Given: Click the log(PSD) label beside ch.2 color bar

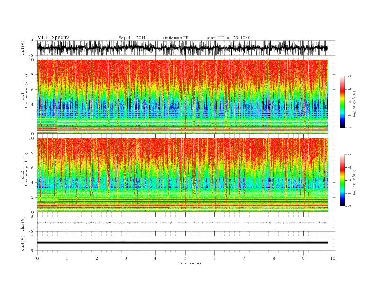Looking at the screenshot, I should coord(355,182).
